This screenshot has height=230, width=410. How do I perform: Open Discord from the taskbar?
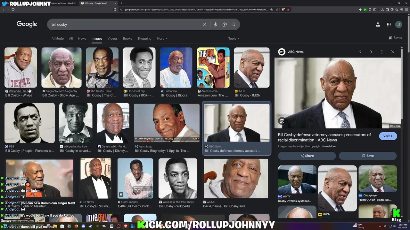point(83,226)
